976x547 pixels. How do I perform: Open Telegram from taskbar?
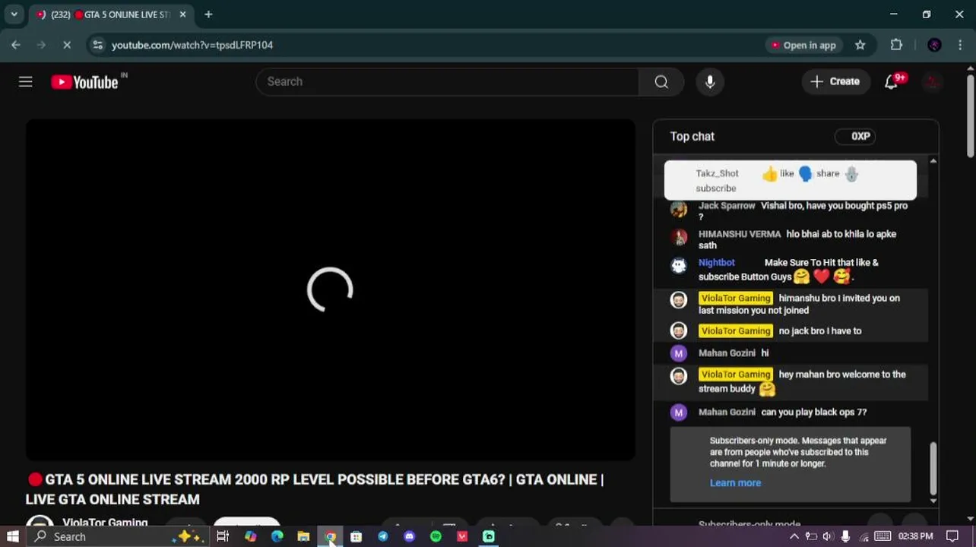(x=382, y=536)
